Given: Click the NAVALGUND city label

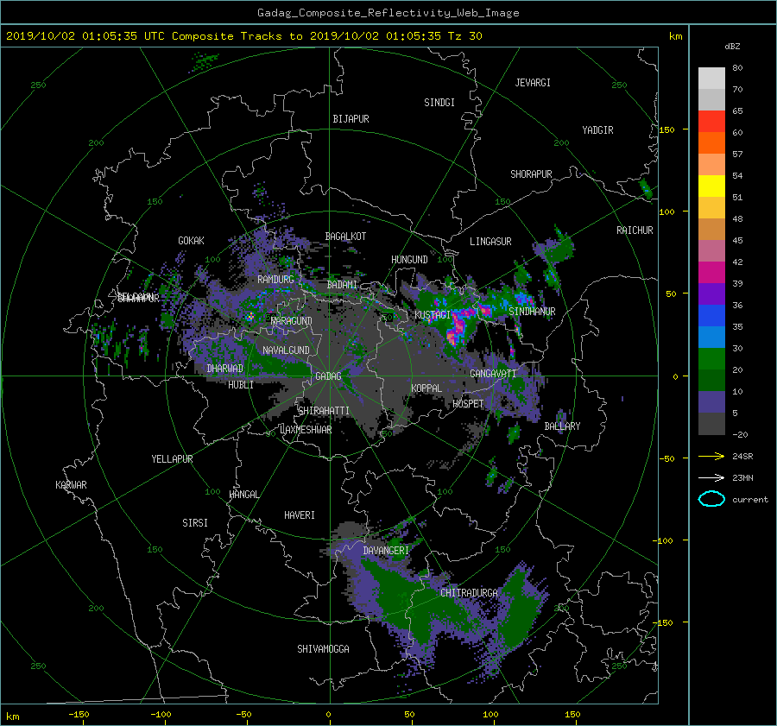Looking at the screenshot, I should tap(286, 350).
